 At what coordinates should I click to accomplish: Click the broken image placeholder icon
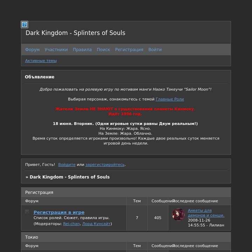click(24, 24)
